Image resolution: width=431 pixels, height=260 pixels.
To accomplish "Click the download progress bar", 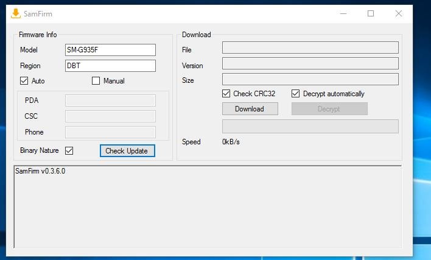I will click(x=310, y=127).
